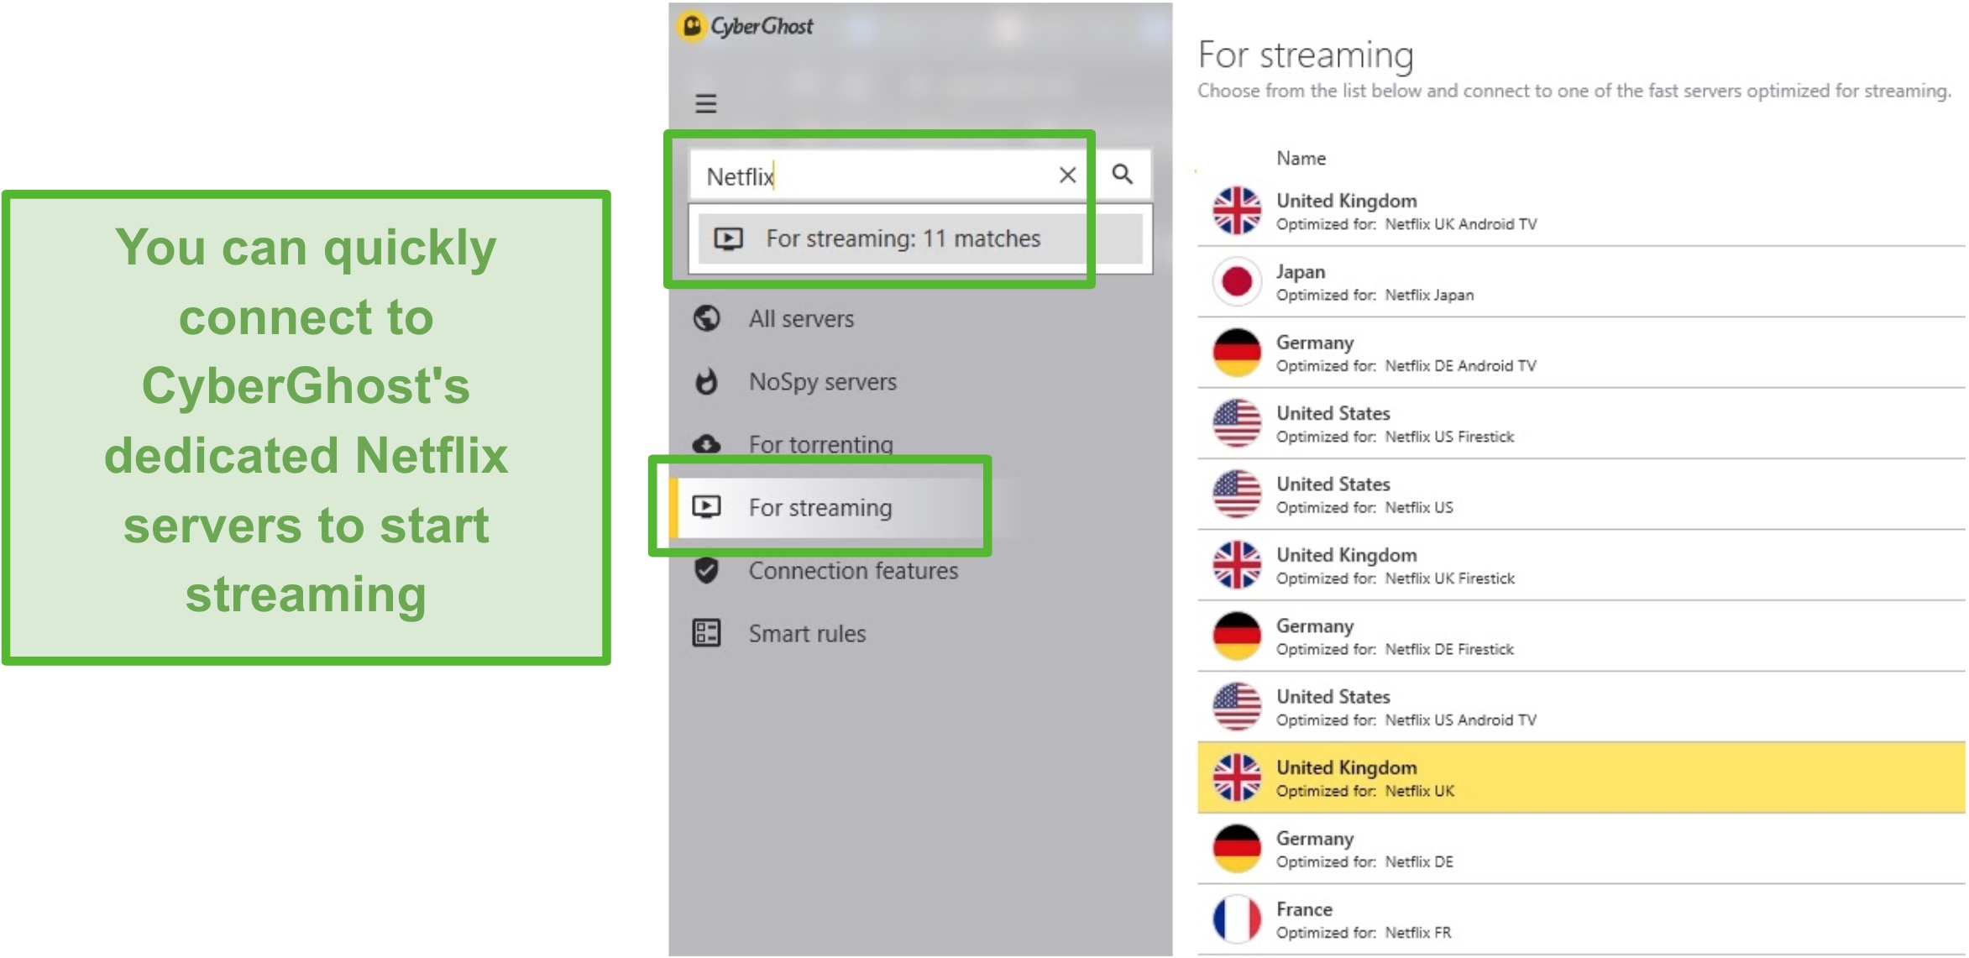Click the UK flag for Netflix UK Android TV
1969x958 pixels.
[1237, 211]
